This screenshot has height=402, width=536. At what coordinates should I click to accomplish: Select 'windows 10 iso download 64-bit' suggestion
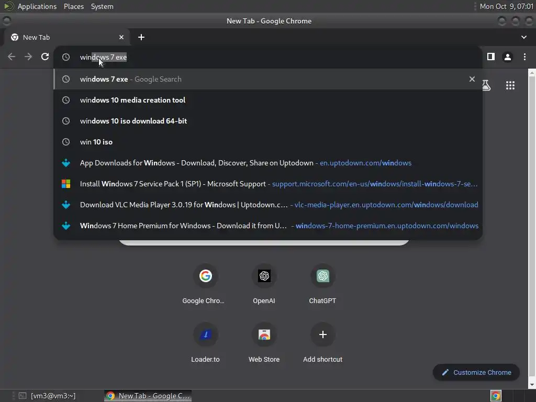(x=268, y=121)
